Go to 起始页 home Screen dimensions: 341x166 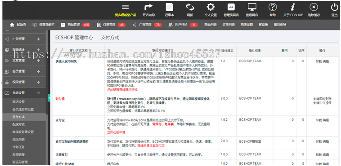pos(18,25)
